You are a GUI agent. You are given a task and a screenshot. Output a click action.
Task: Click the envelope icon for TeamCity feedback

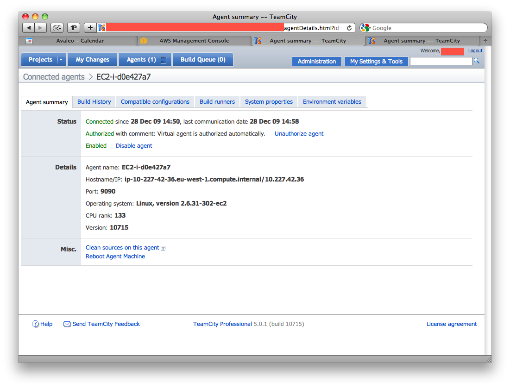pos(67,324)
